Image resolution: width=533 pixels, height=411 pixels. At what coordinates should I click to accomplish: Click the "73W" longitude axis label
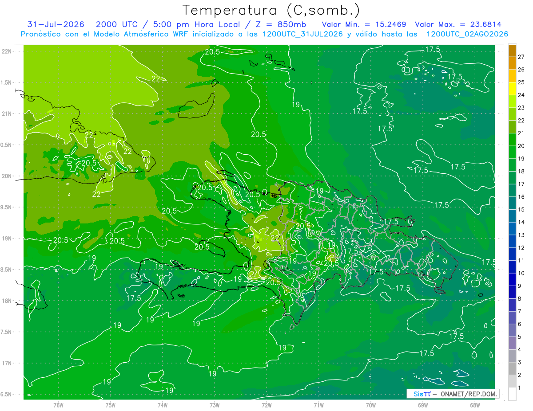coord(215,405)
